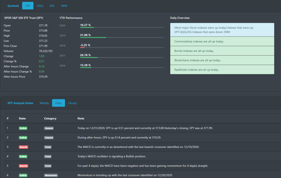Click the Trend category badge in row 3

(48, 147)
